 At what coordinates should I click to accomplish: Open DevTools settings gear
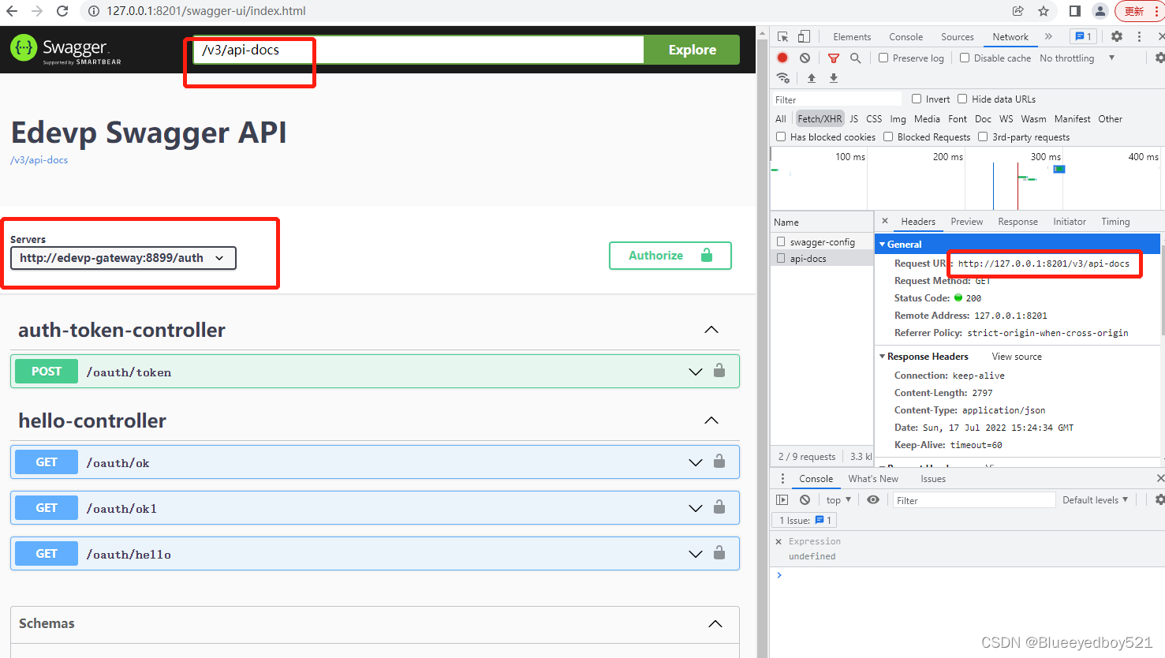pyautogui.click(x=1117, y=36)
